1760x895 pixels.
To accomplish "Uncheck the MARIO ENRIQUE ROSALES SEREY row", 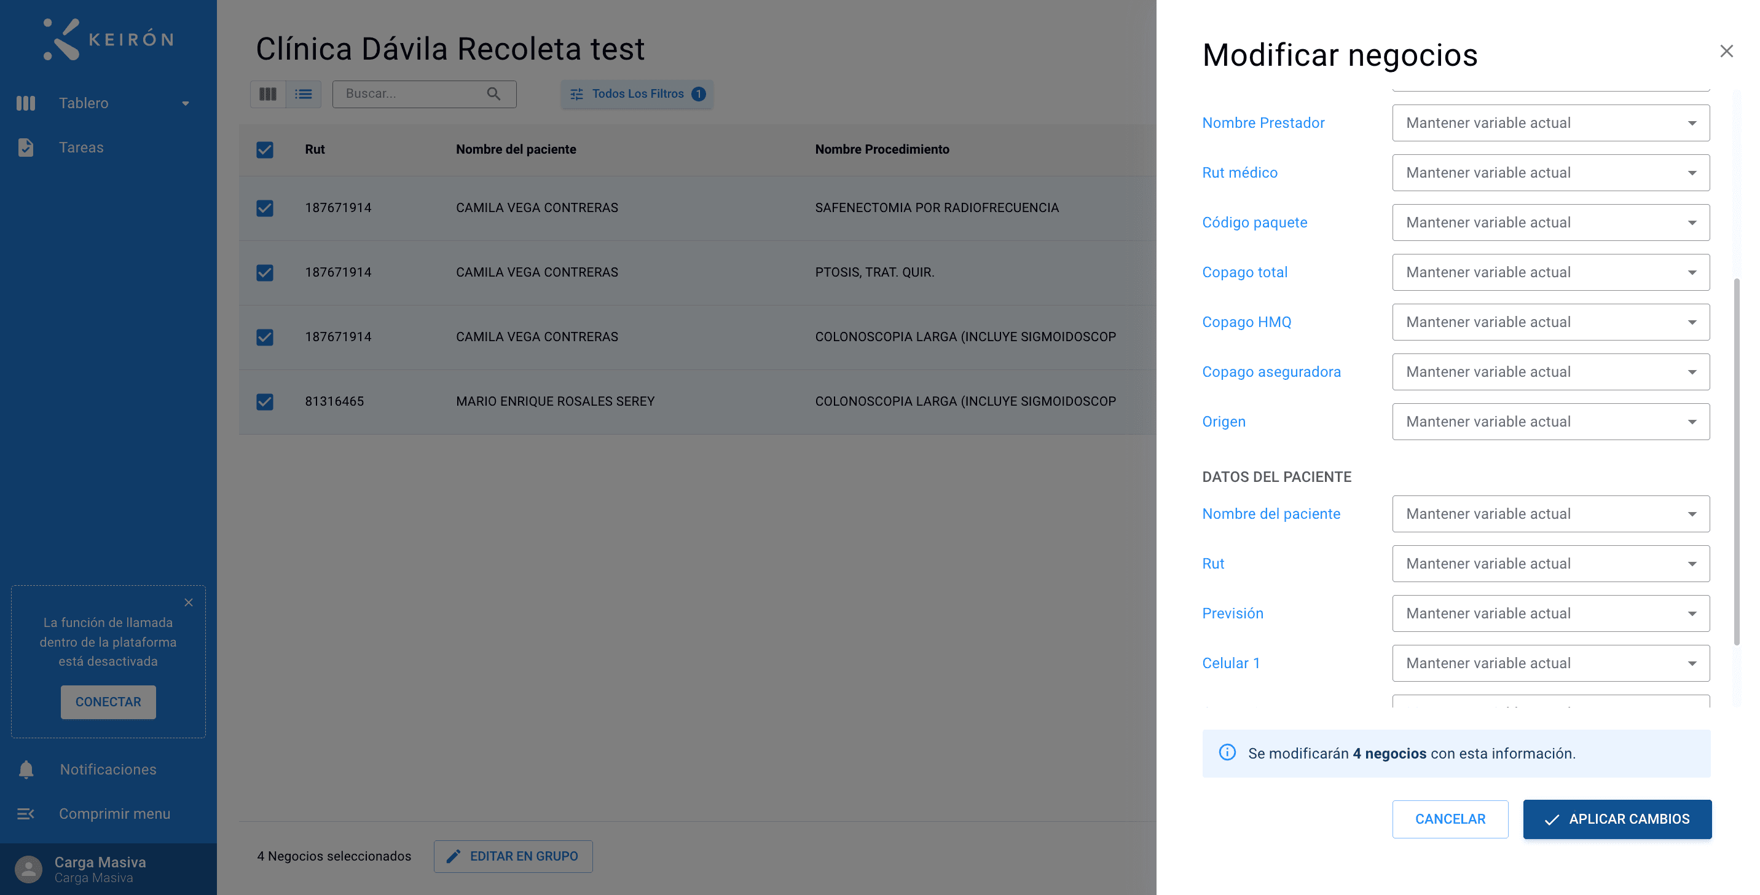I will [x=264, y=402].
